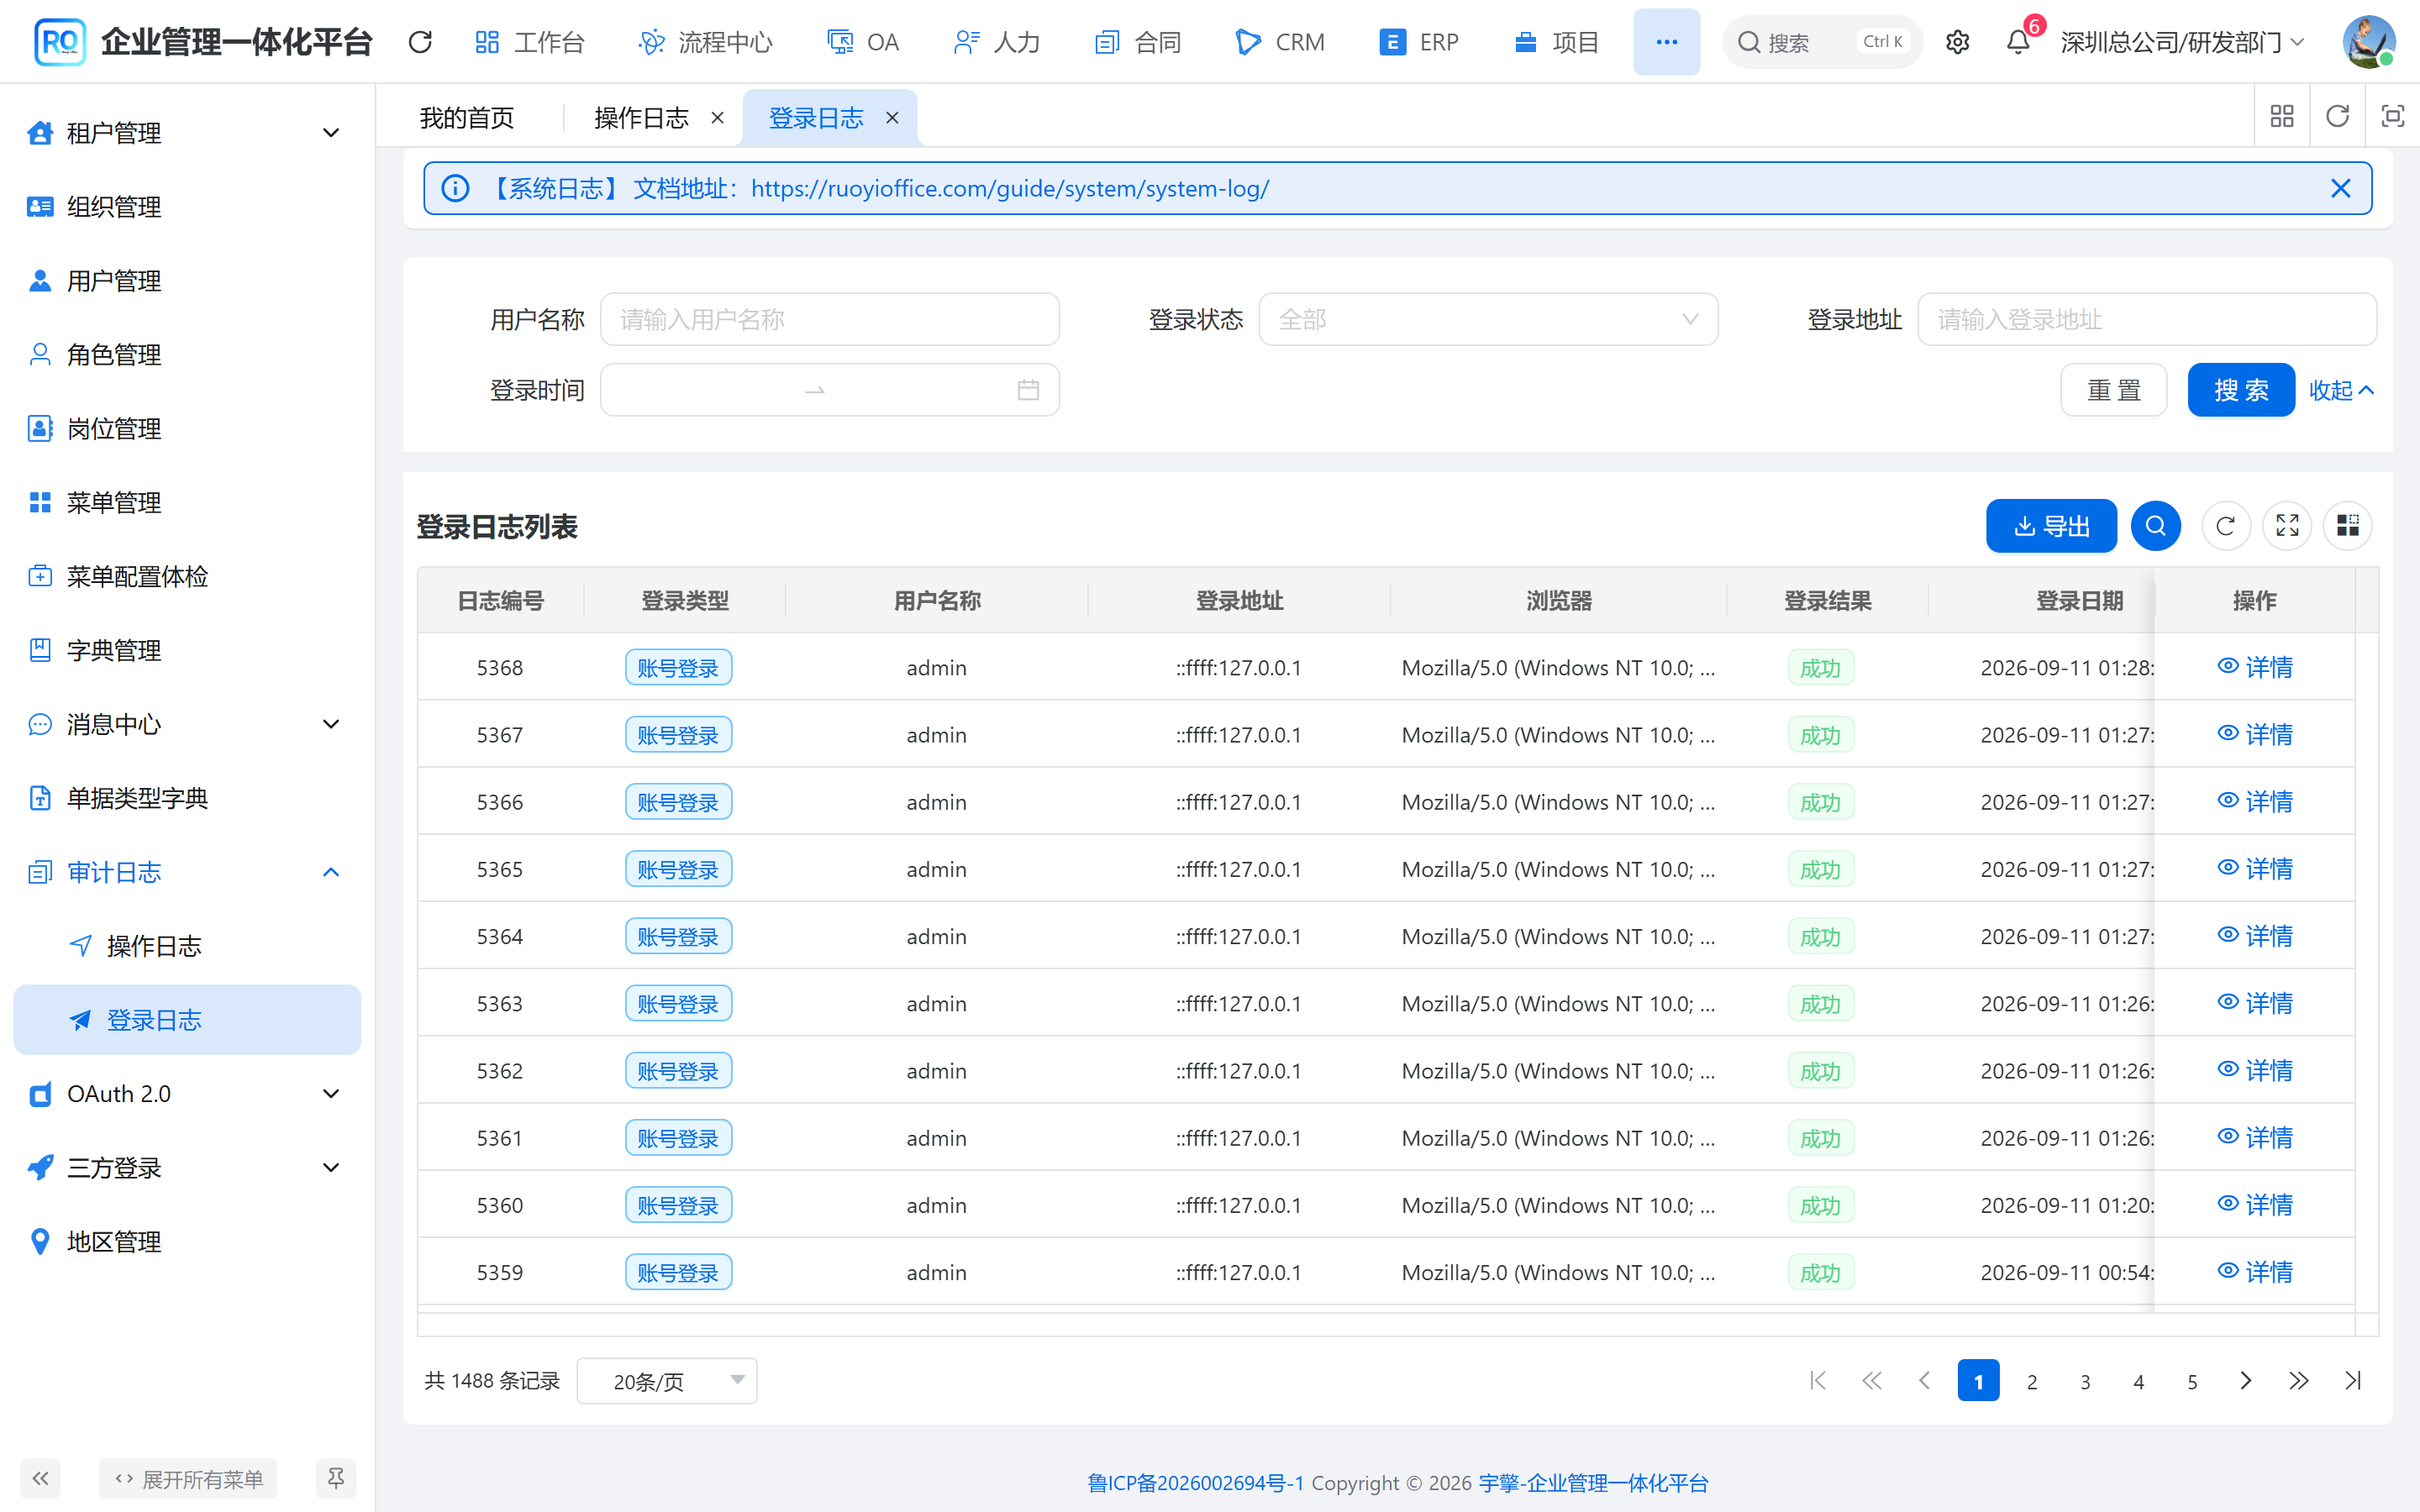Open the settings gear icon
Image resolution: width=2420 pixels, height=1512 pixels.
[1957, 42]
